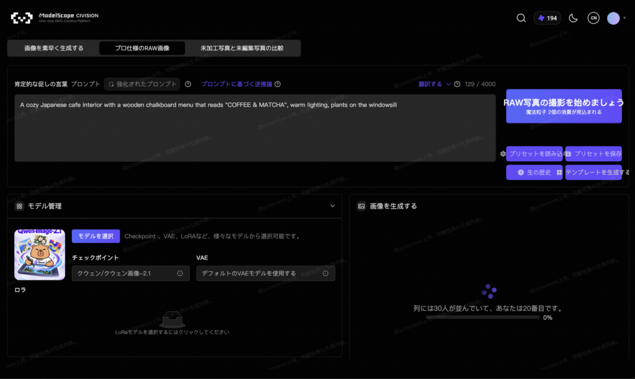The image size is (635, 379).
Task: Click help icon beside 強化されたプロンプト
Action: pyautogui.click(x=188, y=84)
